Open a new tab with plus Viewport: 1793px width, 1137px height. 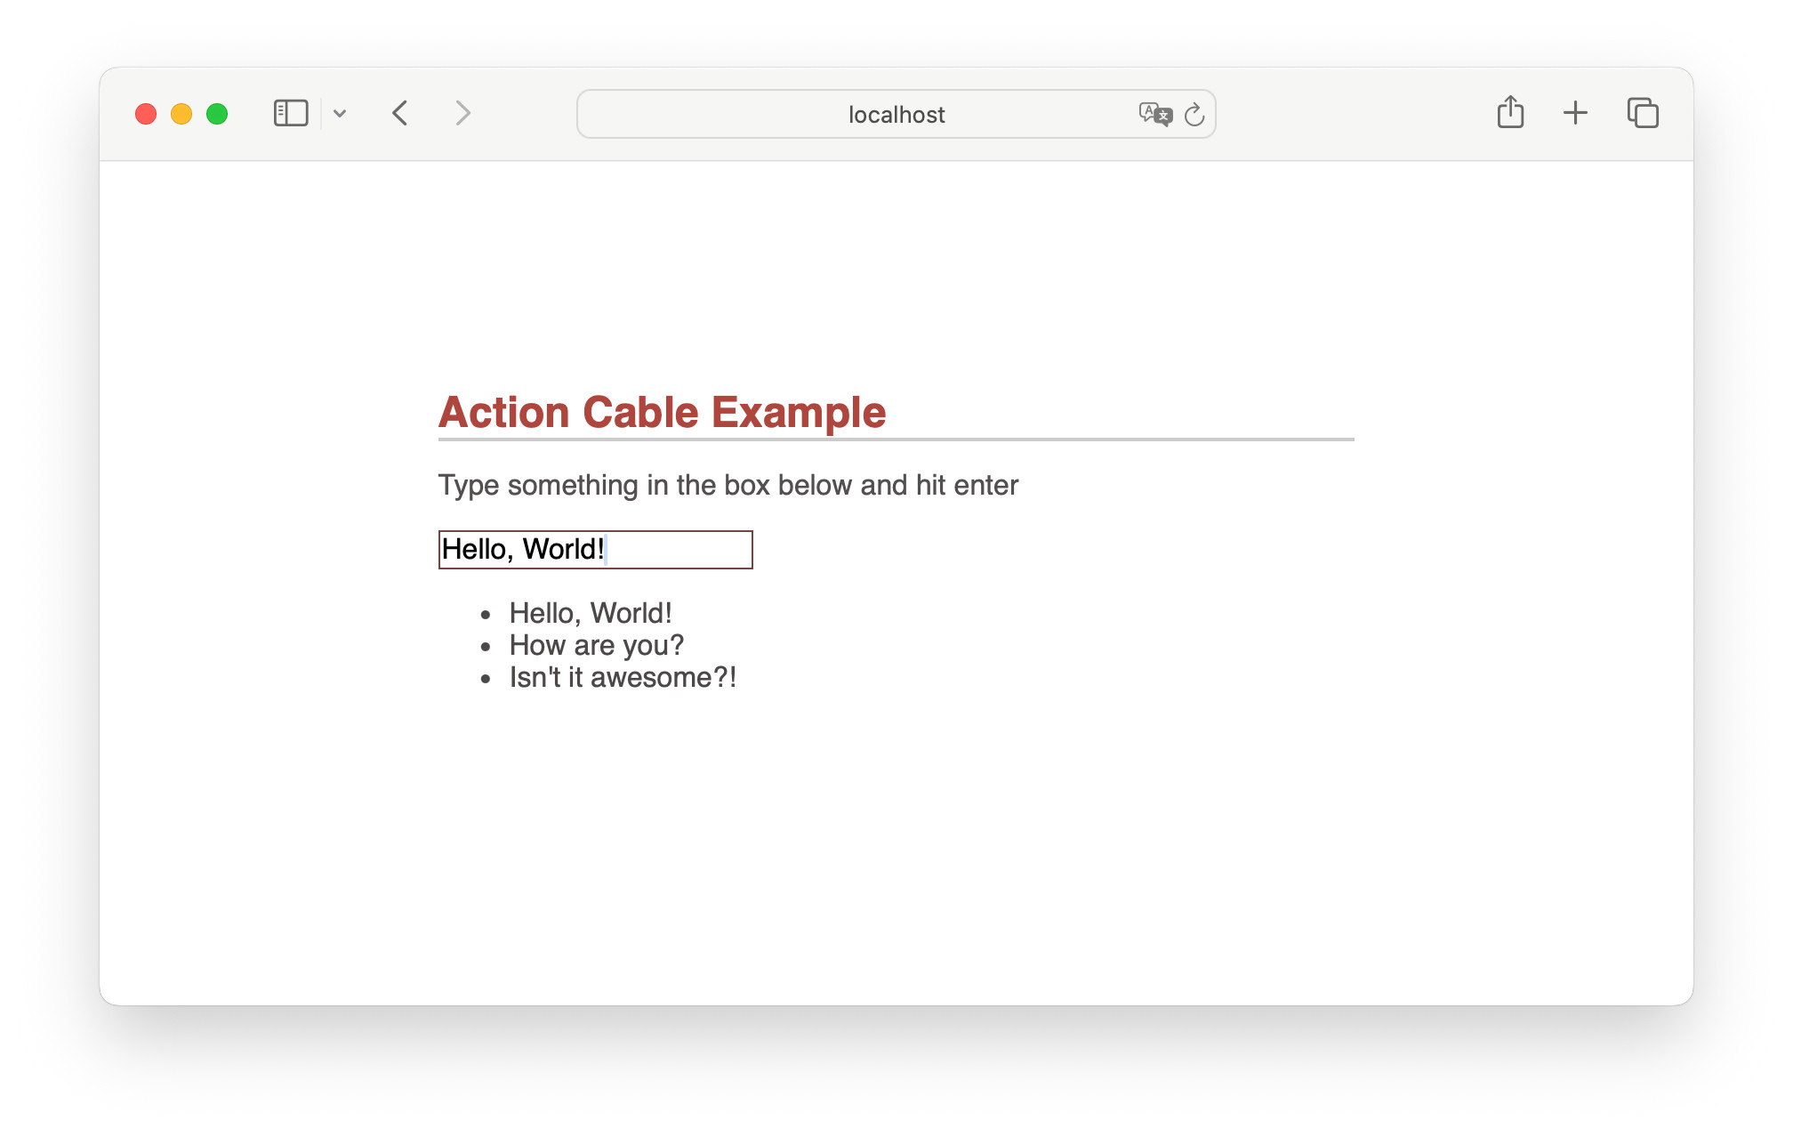point(1575,113)
